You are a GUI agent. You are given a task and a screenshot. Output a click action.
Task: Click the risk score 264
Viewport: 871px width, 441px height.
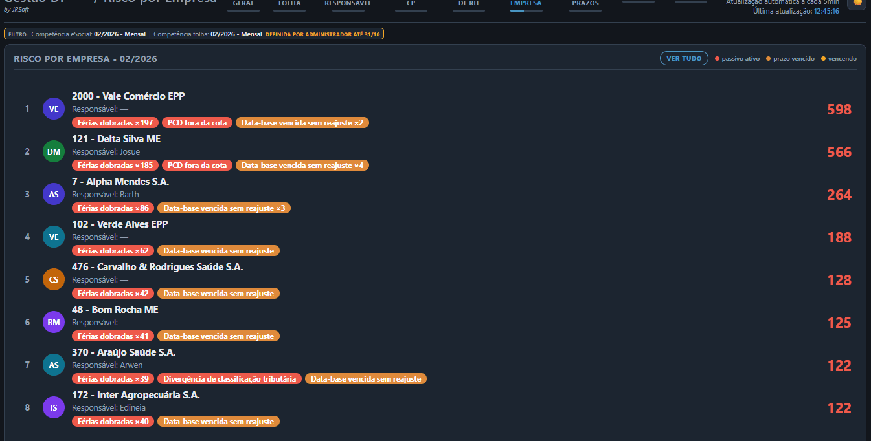coord(839,195)
